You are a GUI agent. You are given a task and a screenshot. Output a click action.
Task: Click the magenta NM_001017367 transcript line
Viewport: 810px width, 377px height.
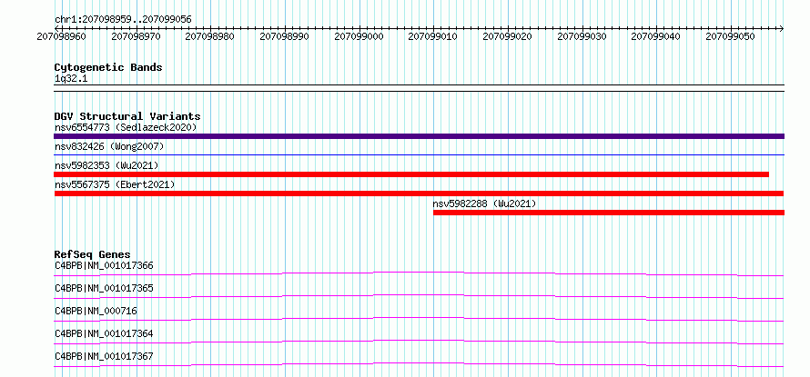pyautogui.click(x=419, y=364)
